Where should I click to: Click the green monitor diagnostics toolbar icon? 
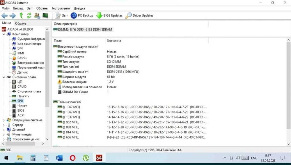(x=45, y=16)
